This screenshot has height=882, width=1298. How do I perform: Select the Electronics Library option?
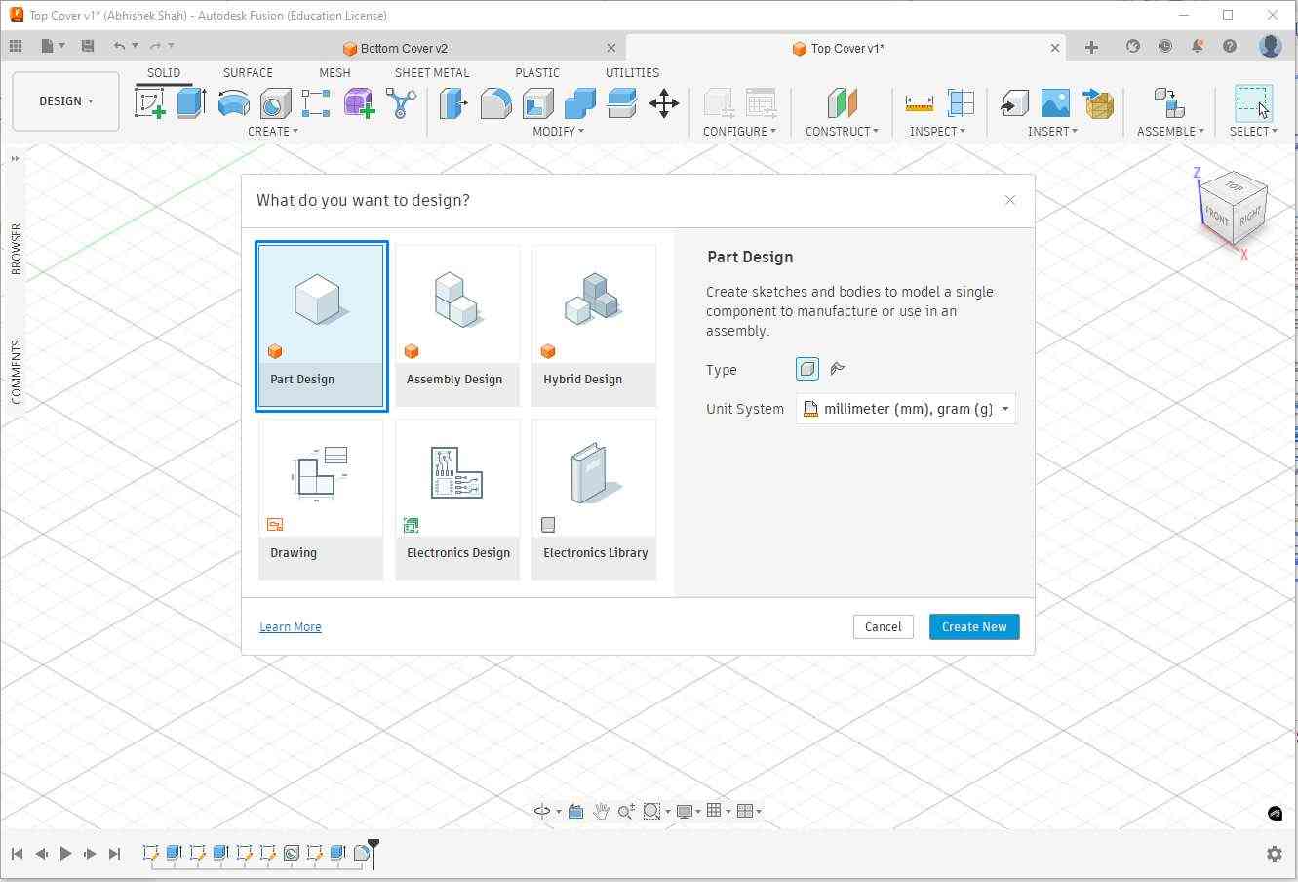coord(594,500)
